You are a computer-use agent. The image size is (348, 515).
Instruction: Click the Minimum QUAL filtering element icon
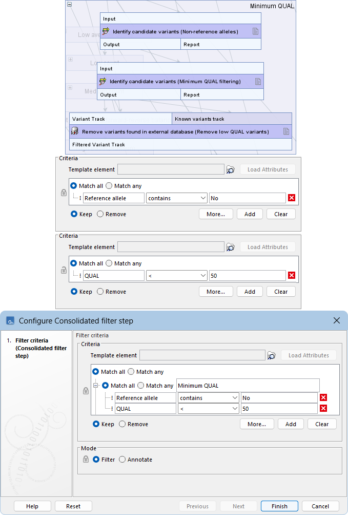click(103, 81)
